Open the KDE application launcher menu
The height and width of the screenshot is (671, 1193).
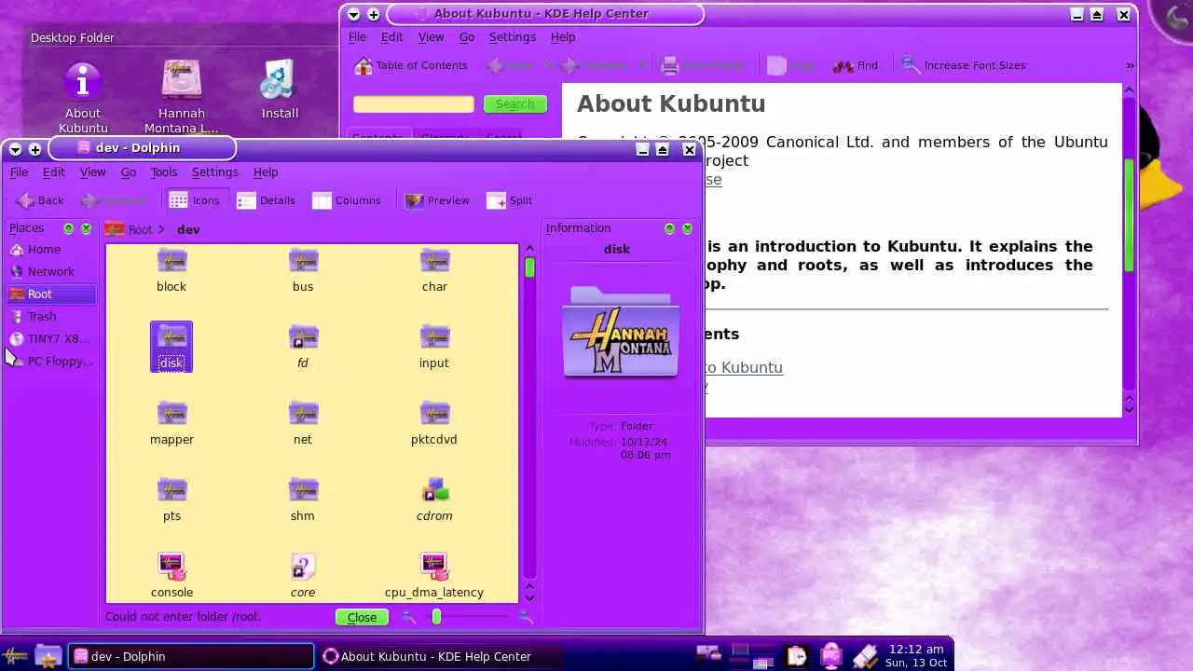pos(16,656)
